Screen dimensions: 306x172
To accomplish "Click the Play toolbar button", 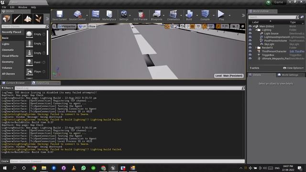I will pyautogui.click(x=221, y=15).
